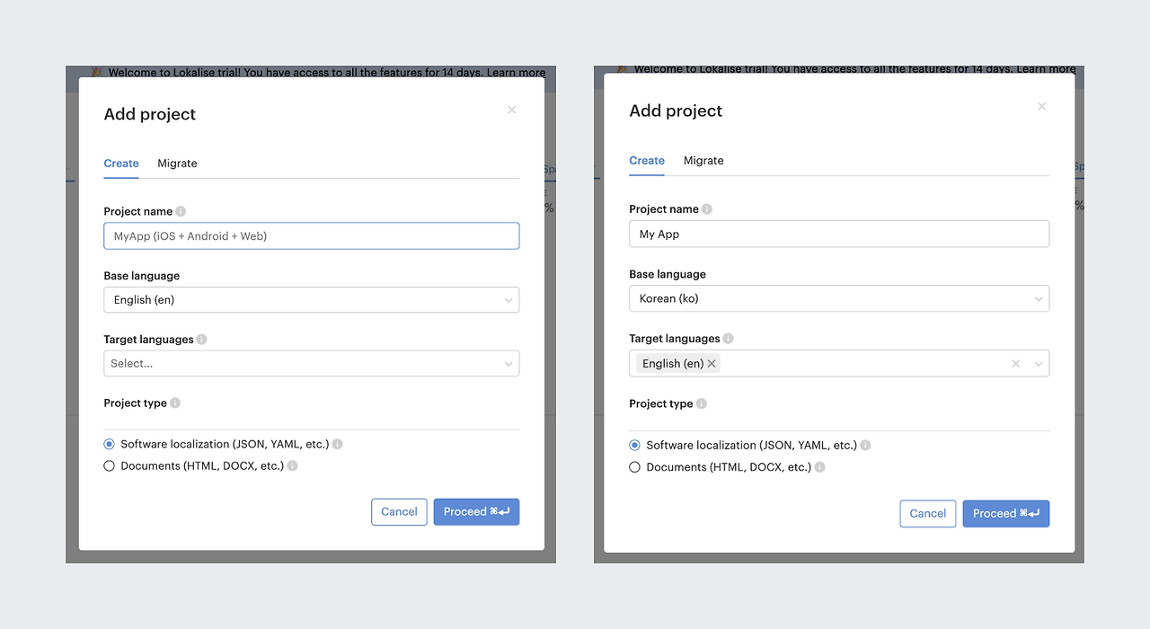Open the Base language dropdown showing English (en)
1150x629 pixels.
point(311,299)
